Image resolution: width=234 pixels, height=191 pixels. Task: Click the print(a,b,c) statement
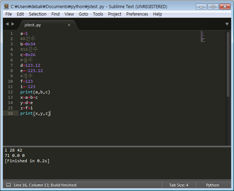pos(35,92)
